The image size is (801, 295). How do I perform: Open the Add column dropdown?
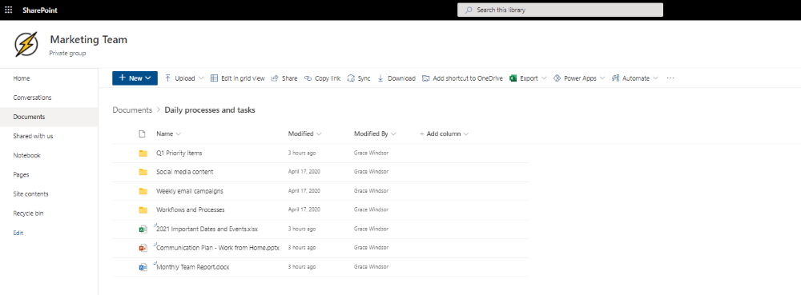click(x=466, y=134)
